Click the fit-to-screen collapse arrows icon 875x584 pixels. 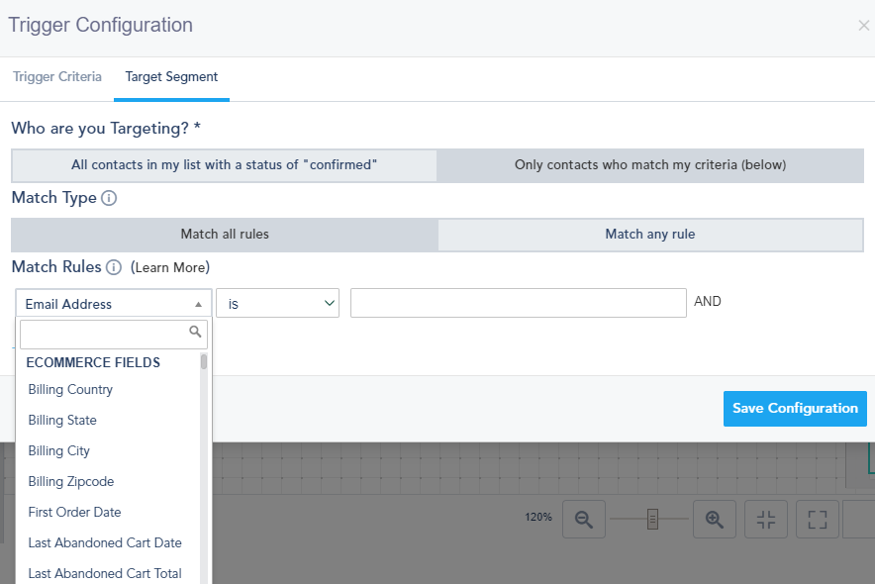coord(765,519)
